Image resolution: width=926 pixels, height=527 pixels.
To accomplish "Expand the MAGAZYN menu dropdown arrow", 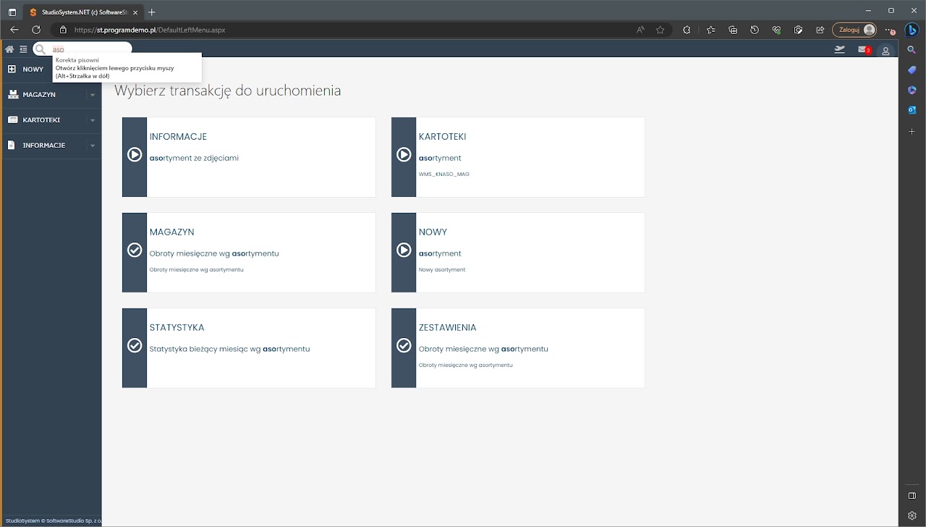I will (93, 95).
